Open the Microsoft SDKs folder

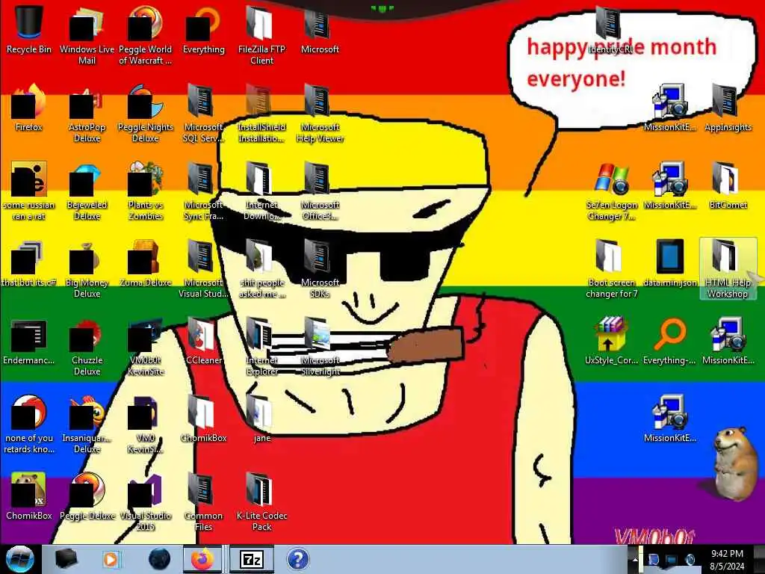coord(320,269)
